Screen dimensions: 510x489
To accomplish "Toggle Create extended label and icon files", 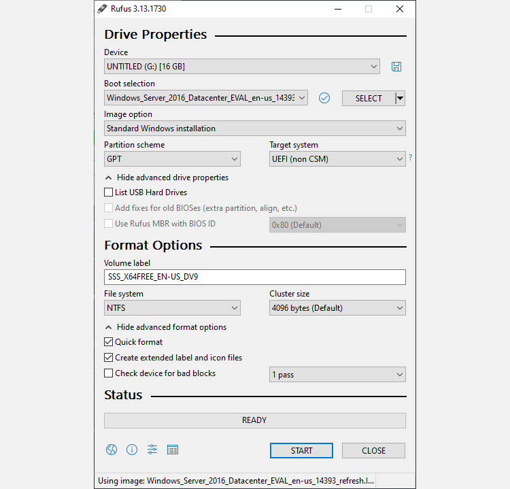I will click(109, 358).
